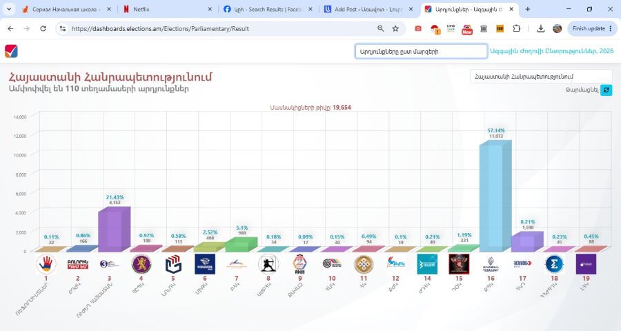Expand Chrome tab search chevron
The width and height of the screenshot is (621, 331).
click(9, 9)
